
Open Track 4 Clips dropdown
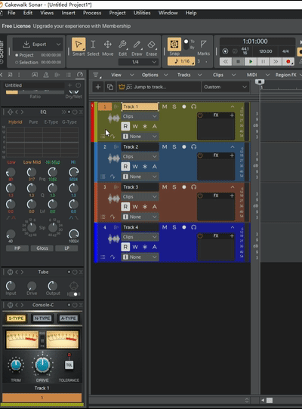[x=140, y=237]
